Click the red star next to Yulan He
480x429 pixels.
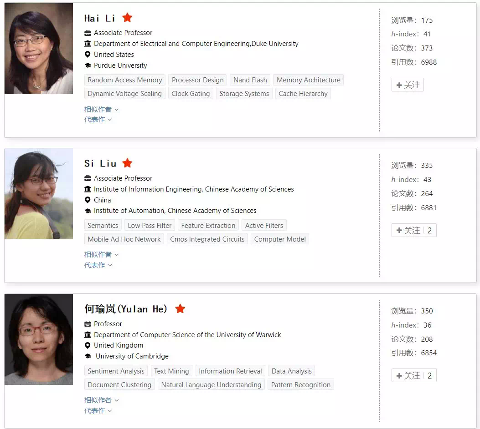180,308
